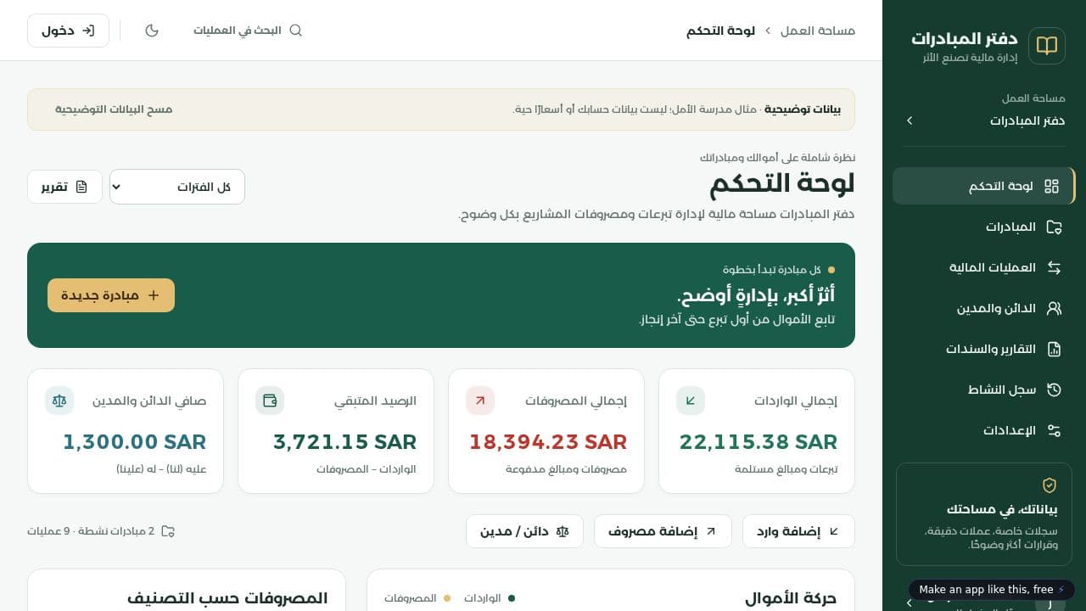Click the إدارة مالية تصنع الأثر tagline

(x=970, y=58)
